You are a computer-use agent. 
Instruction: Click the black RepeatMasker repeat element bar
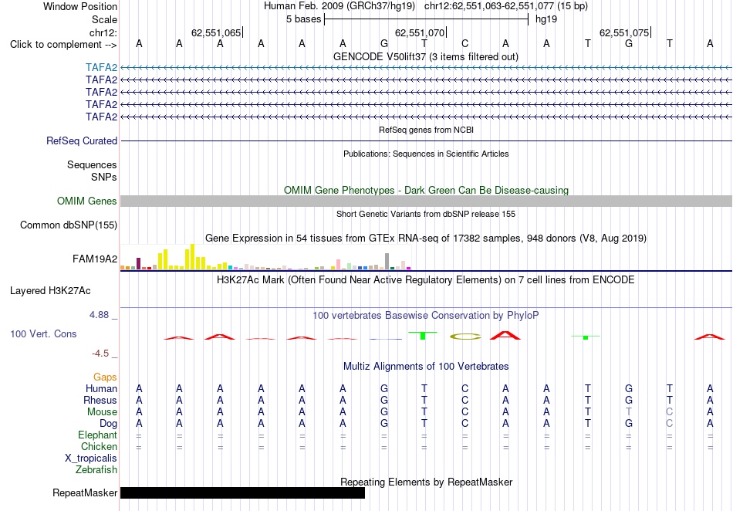coord(242,492)
